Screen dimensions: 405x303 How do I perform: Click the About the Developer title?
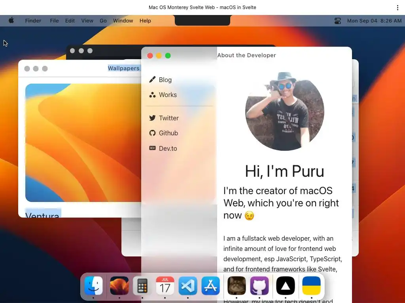coord(247,55)
